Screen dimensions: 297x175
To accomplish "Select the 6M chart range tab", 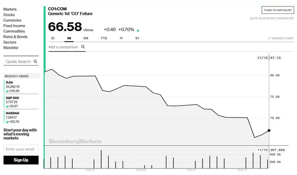I will (x=86, y=38).
